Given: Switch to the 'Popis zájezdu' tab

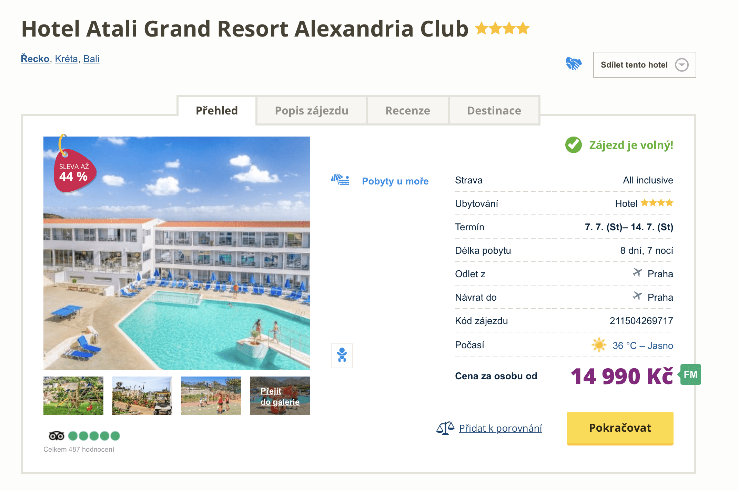Looking at the screenshot, I should pos(311,111).
